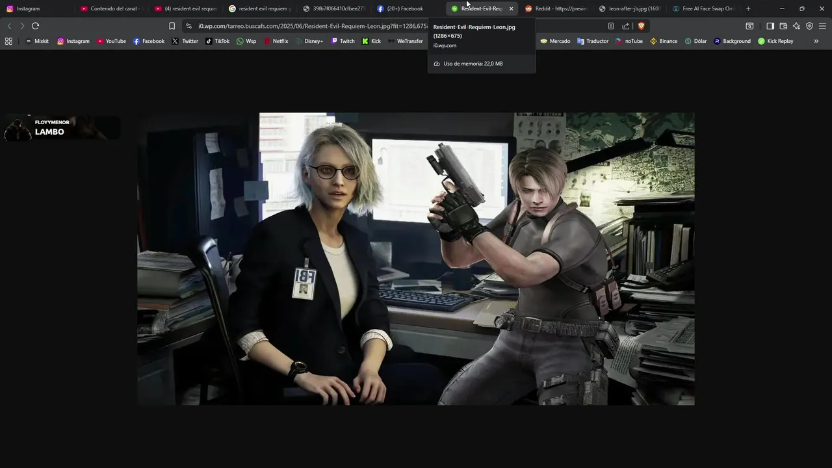This screenshot has width=832, height=468.
Task: Open the Wsp WhatsApp bookmark
Action: click(246, 41)
